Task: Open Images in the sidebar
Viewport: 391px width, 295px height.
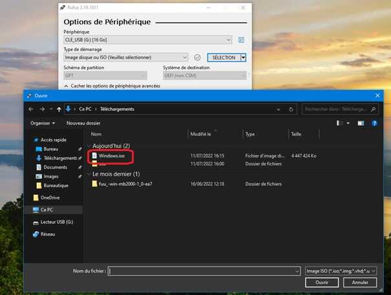Action: [x=51, y=176]
